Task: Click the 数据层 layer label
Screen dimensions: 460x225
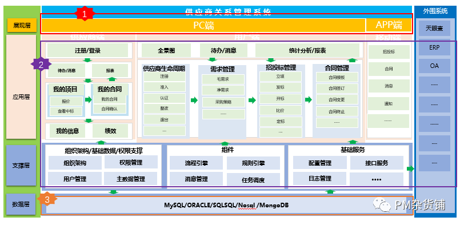Action: pyautogui.click(x=21, y=204)
